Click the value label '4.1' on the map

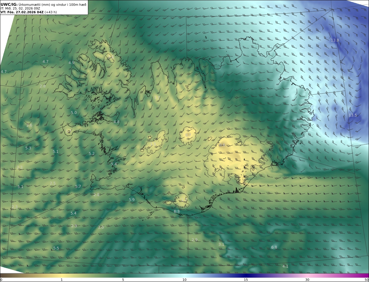pyautogui.click(x=285, y=266)
